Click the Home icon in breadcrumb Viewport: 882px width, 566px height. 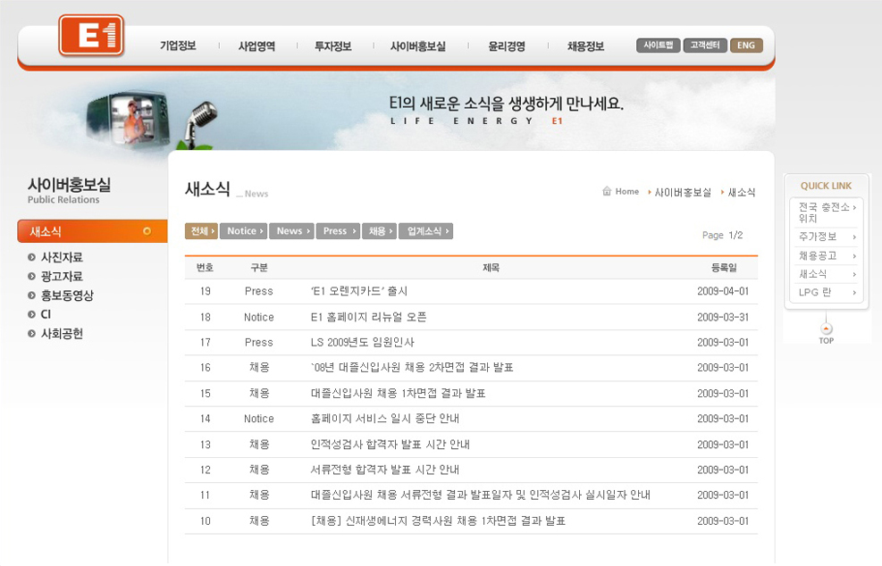[x=607, y=191]
